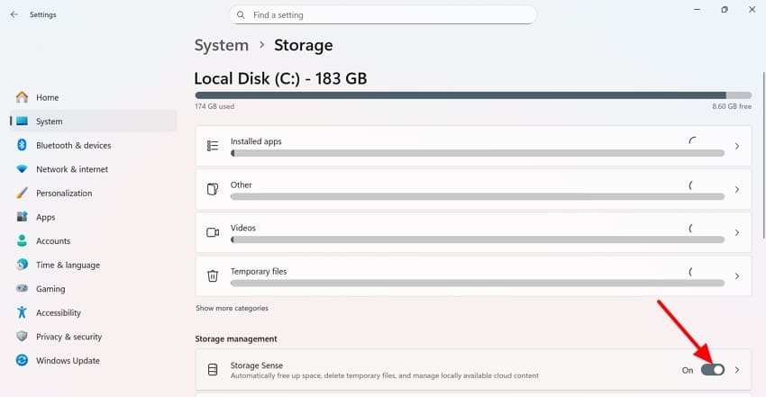The image size is (766, 397).
Task: Click the Storage management heading
Action: click(236, 338)
